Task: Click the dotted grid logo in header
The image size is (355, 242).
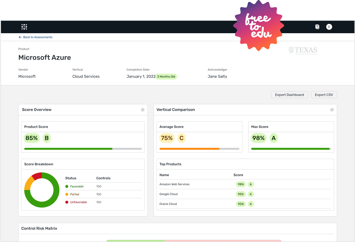Action: 24,27
